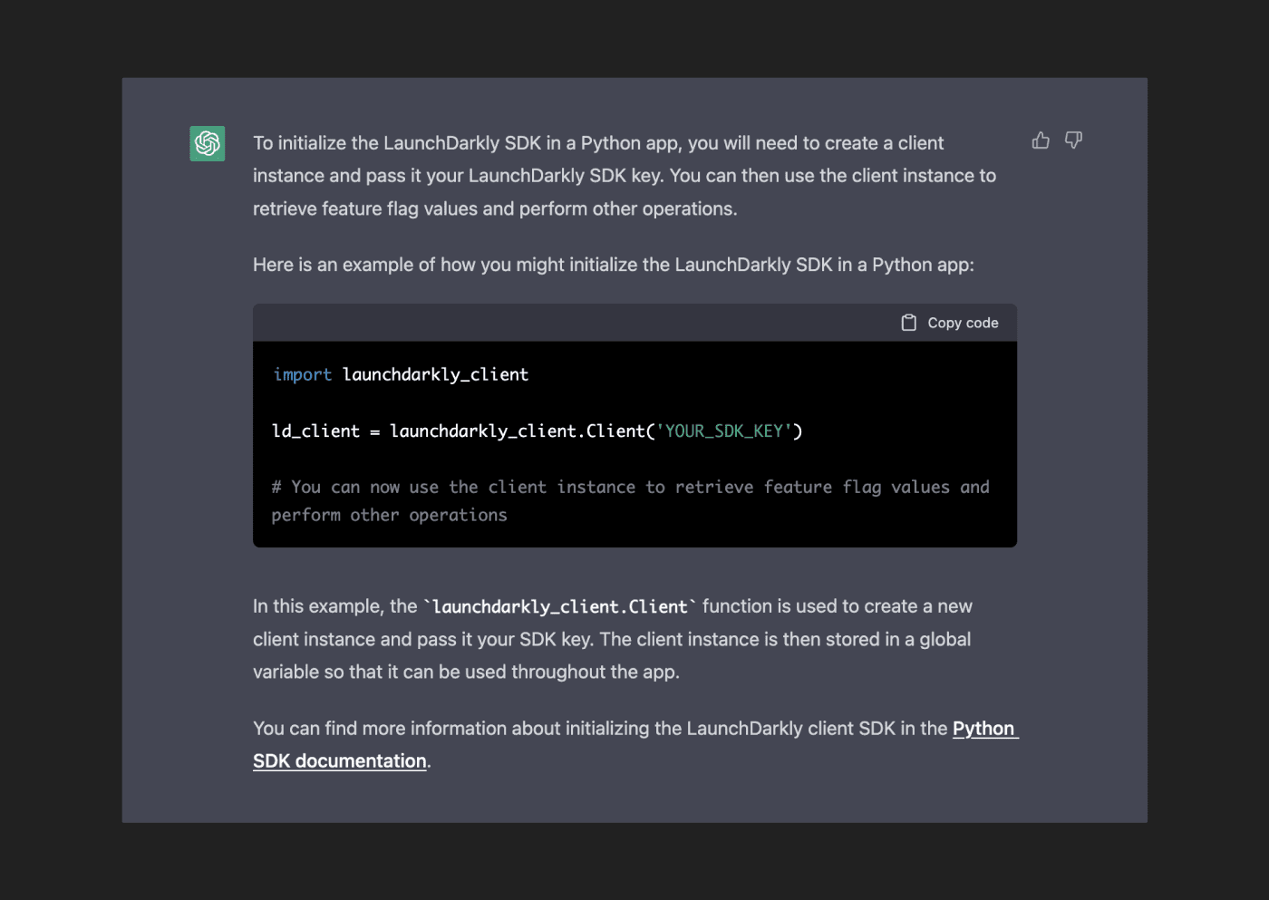This screenshot has height=900, width=1269.
Task: Click the thumbs down icon
Action: pos(1073,140)
